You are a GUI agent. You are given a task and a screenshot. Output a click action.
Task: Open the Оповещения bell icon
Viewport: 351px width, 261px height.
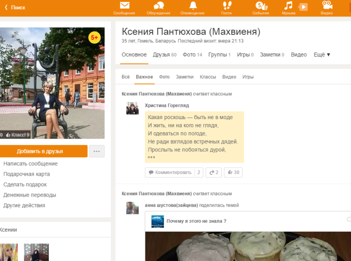click(x=192, y=5)
